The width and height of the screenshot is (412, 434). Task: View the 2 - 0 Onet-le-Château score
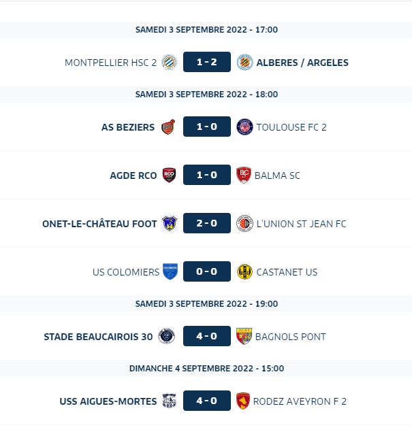207,223
